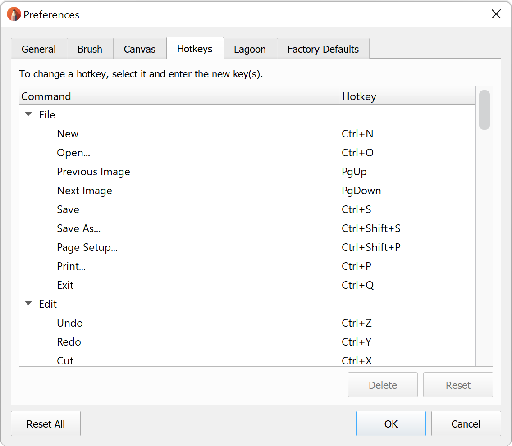Collapse the Edit command group
The height and width of the screenshot is (446, 512).
pyautogui.click(x=29, y=304)
